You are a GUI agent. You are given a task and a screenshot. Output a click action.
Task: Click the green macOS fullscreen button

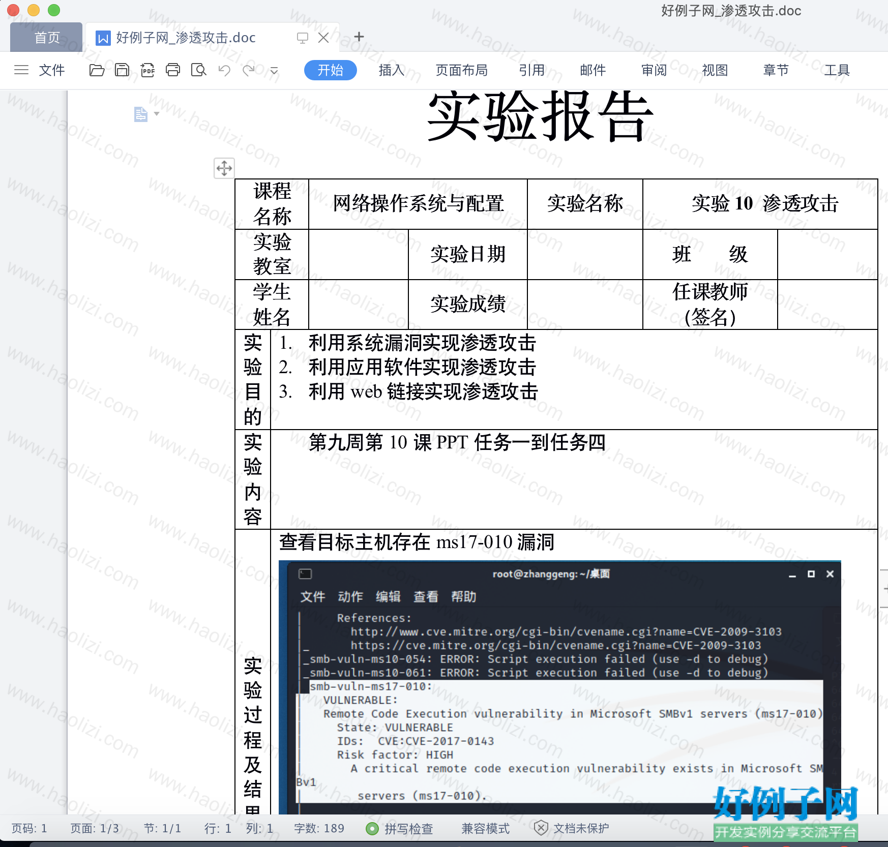(x=54, y=10)
